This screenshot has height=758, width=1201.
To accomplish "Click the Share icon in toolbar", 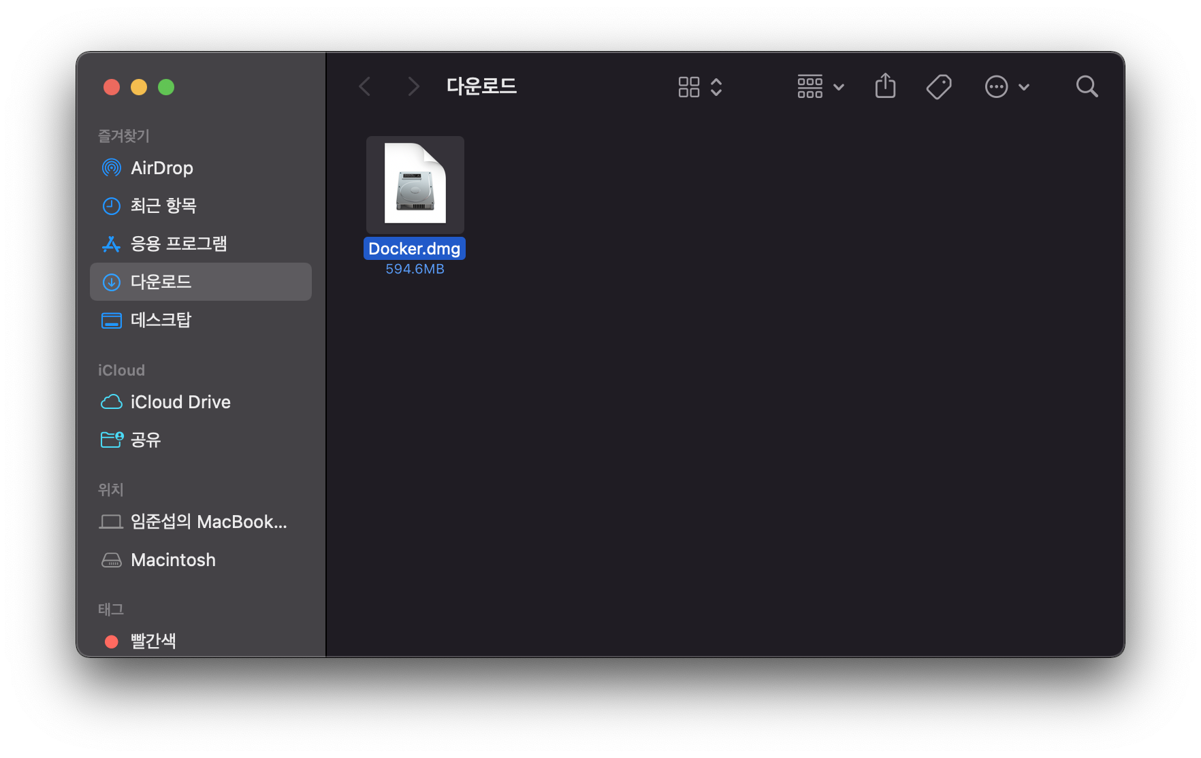I will 885,86.
